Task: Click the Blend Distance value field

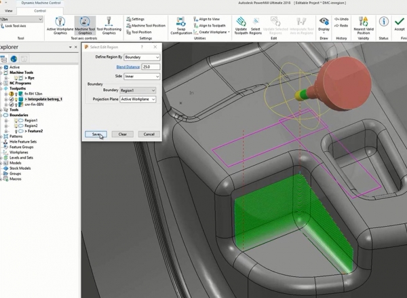Action: 151,67
